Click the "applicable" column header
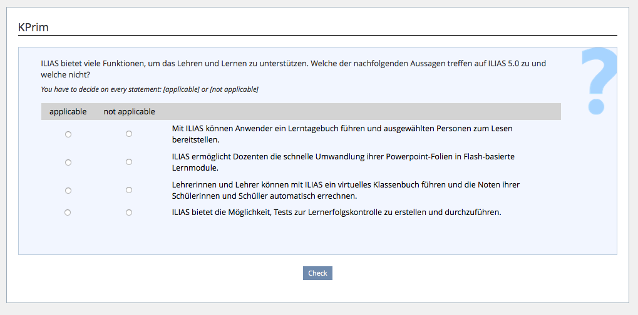638x315 pixels. coord(68,112)
